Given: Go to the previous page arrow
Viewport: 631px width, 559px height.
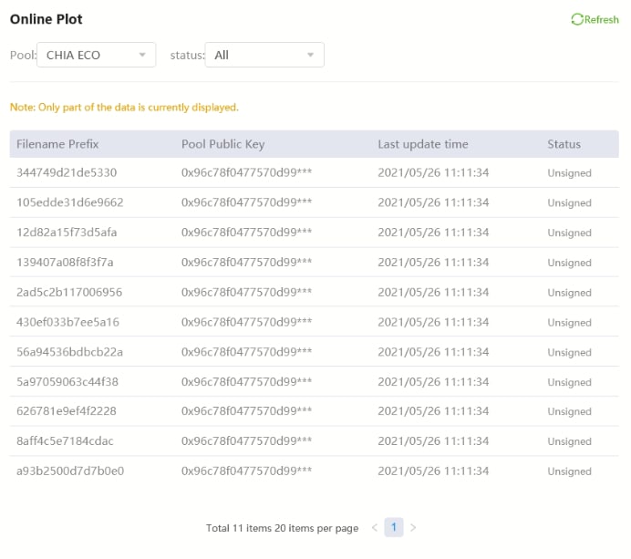Looking at the screenshot, I should (375, 528).
